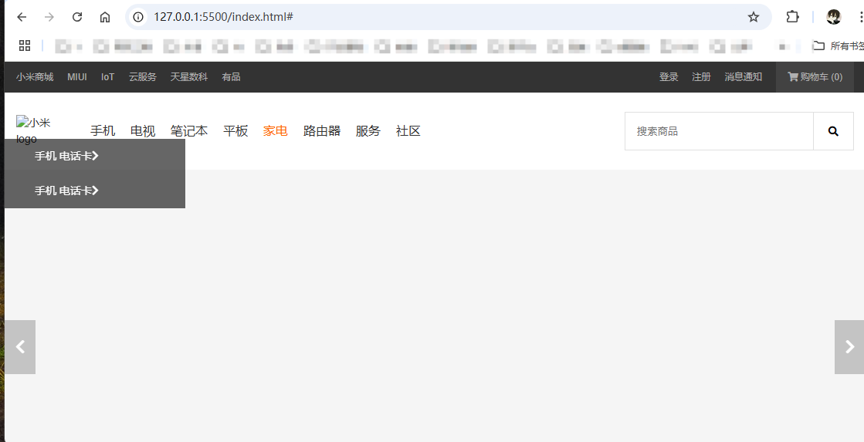
Task: Click the search magnifier button
Action: coord(833,131)
